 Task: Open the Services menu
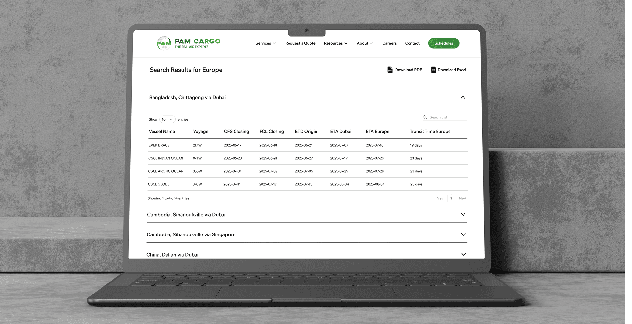266,43
